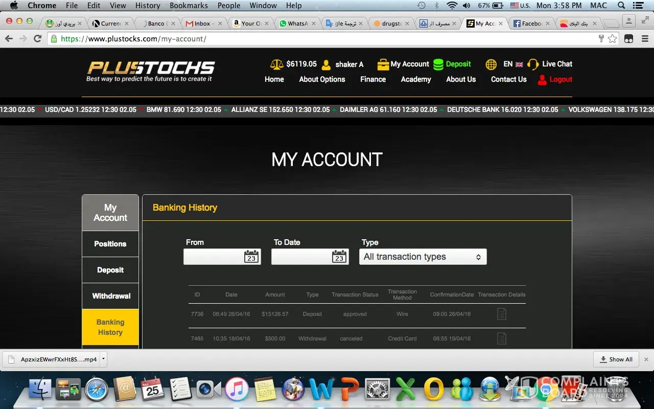Image resolution: width=654 pixels, height=409 pixels.
Task: Click Show All downloads button
Action: click(x=616, y=359)
